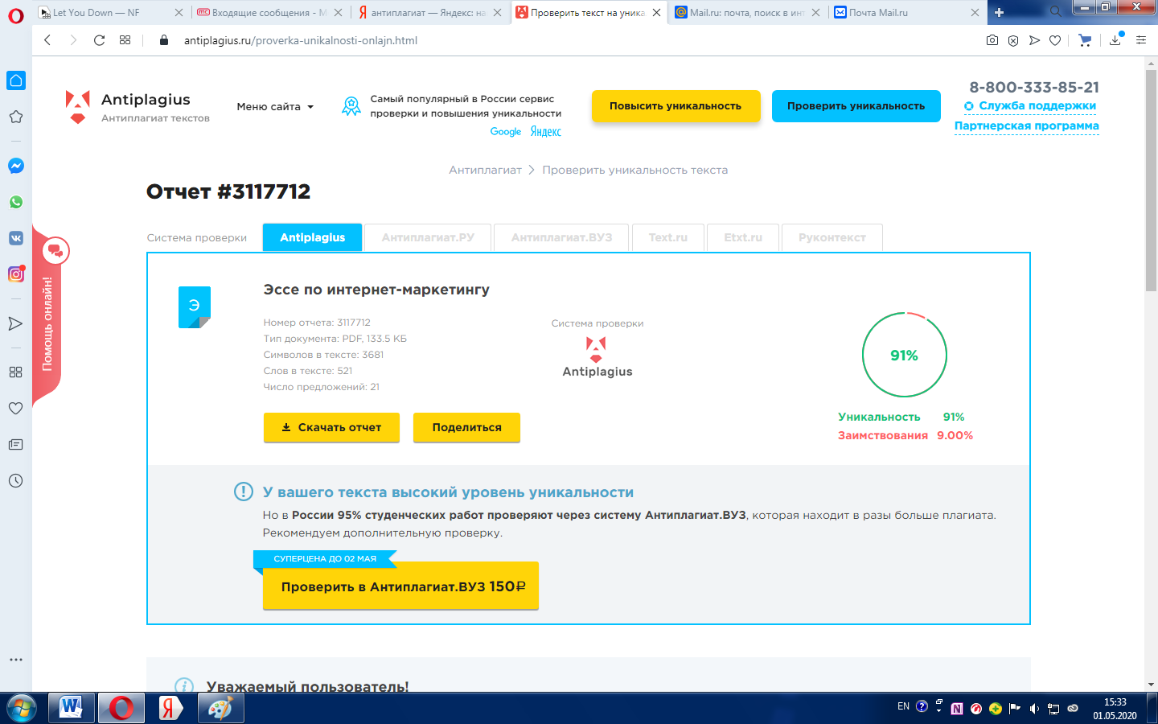Open a new browser tab with plus

point(999,12)
